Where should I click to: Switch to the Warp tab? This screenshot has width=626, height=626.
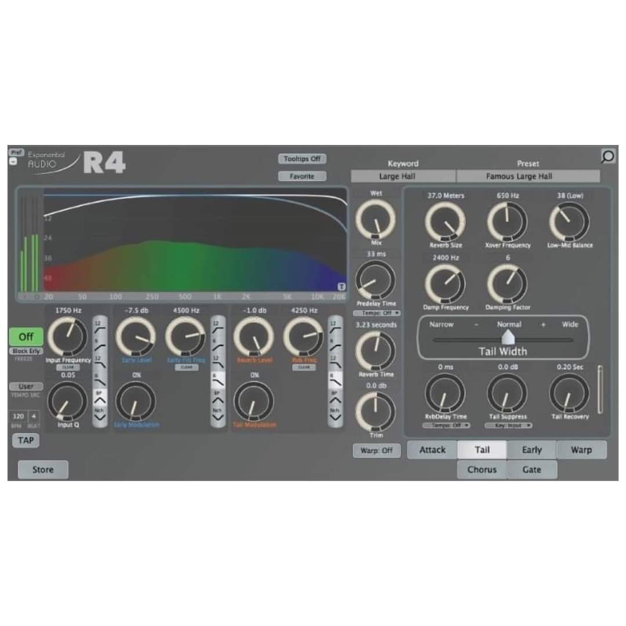(581, 450)
